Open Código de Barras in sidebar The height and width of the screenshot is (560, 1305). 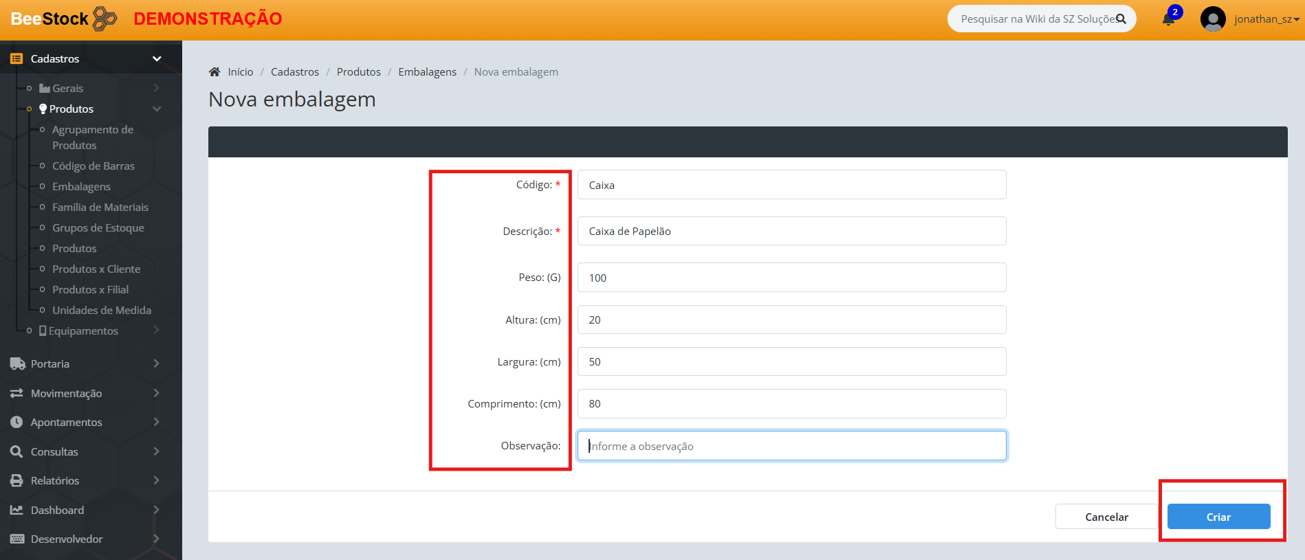pos(94,166)
